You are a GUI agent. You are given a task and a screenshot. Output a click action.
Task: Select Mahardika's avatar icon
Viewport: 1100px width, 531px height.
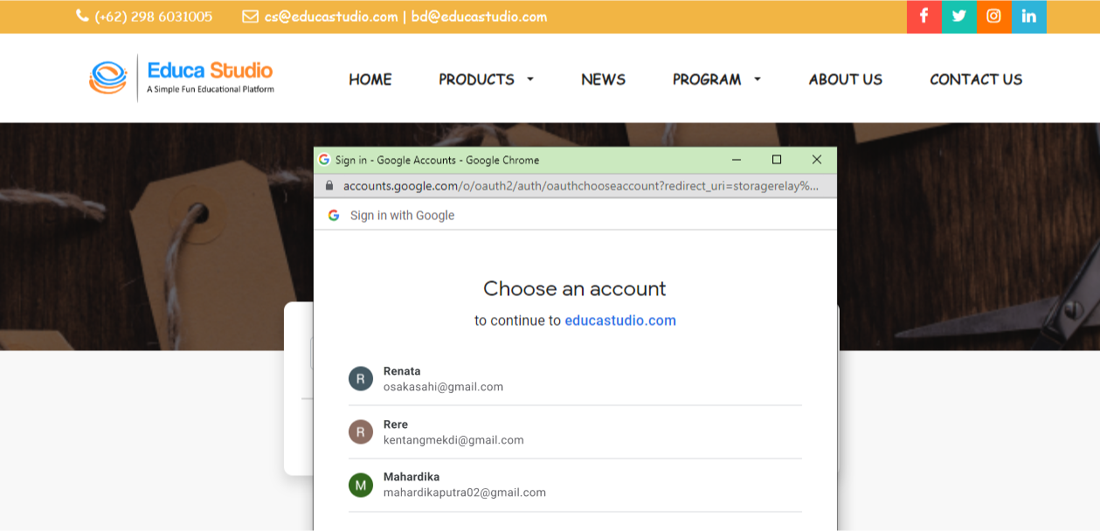[361, 485]
